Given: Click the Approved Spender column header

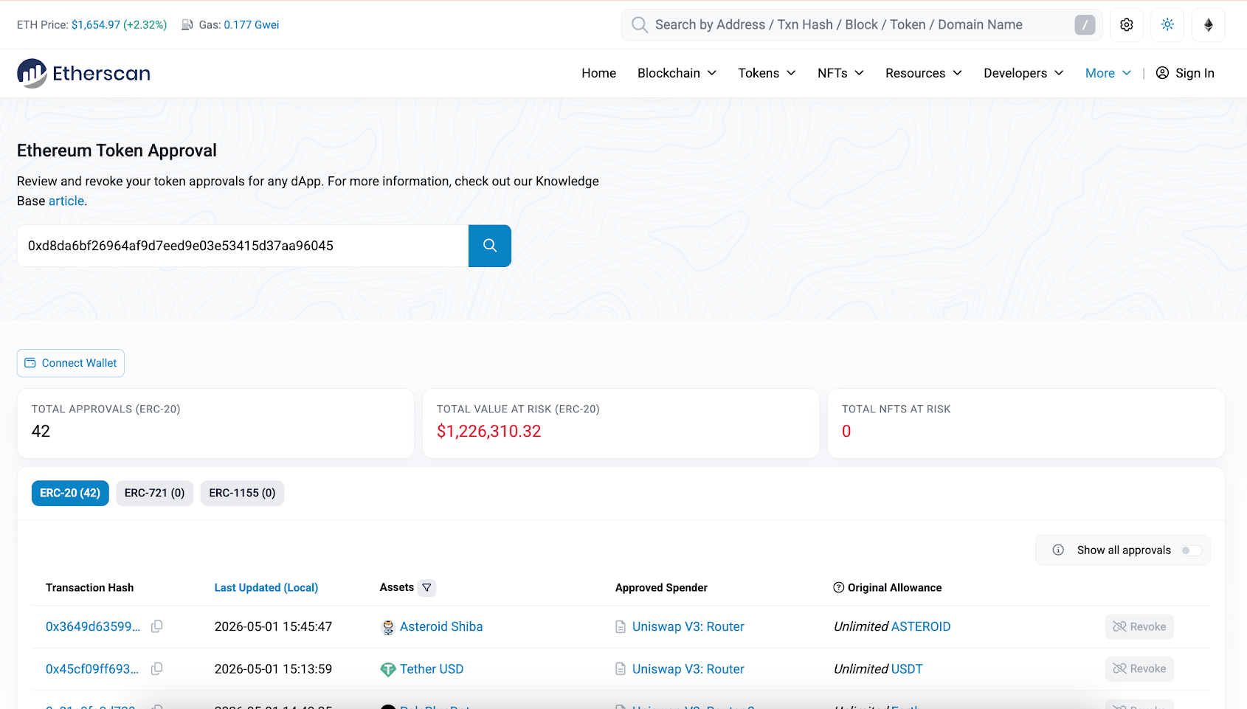Looking at the screenshot, I should pos(661,588).
